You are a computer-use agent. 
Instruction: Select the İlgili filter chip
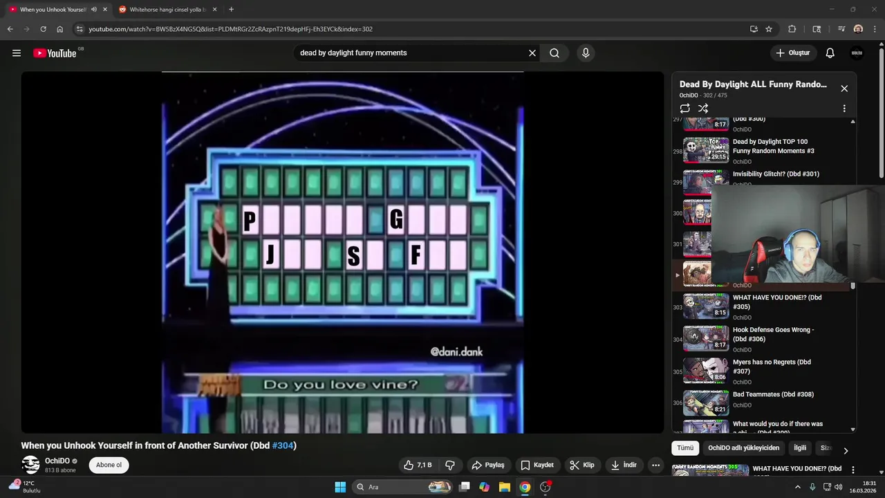(x=800, y=448)
